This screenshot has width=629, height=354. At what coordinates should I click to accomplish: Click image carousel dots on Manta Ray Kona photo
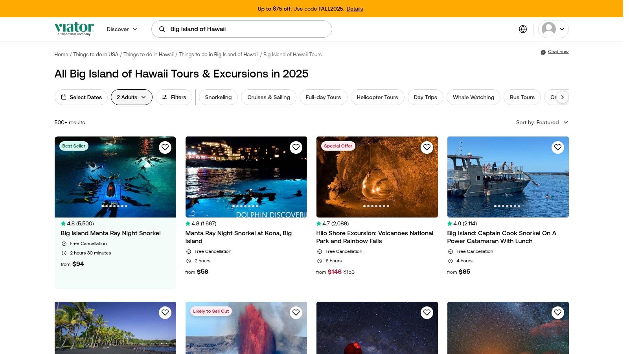(245, 206)
